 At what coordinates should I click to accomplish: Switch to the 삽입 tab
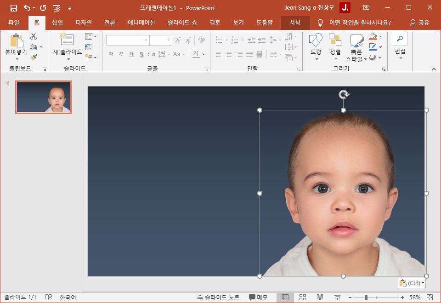tap(57, 23)
